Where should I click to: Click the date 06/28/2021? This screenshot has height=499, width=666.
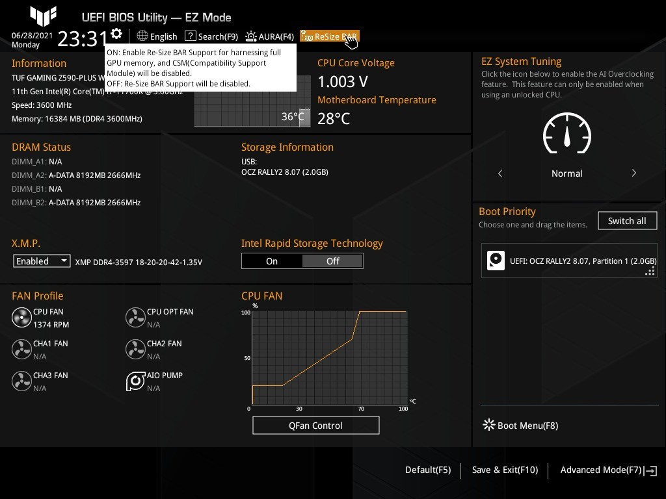[33, 36]
